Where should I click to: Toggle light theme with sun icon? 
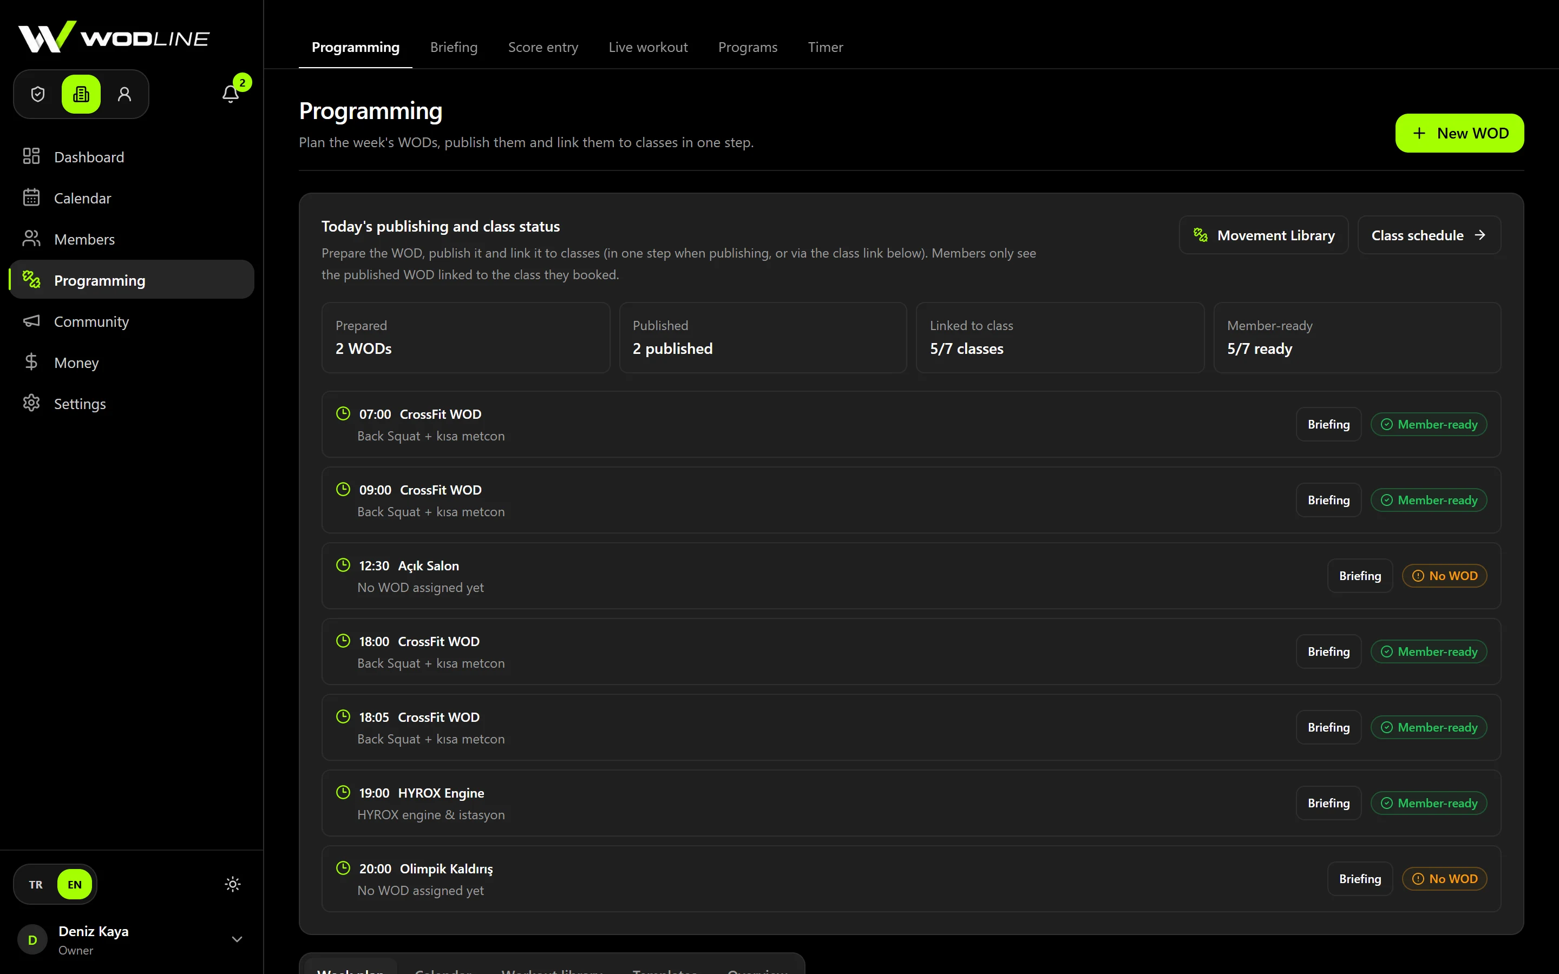pyautogui.click(x=233, y=885)
